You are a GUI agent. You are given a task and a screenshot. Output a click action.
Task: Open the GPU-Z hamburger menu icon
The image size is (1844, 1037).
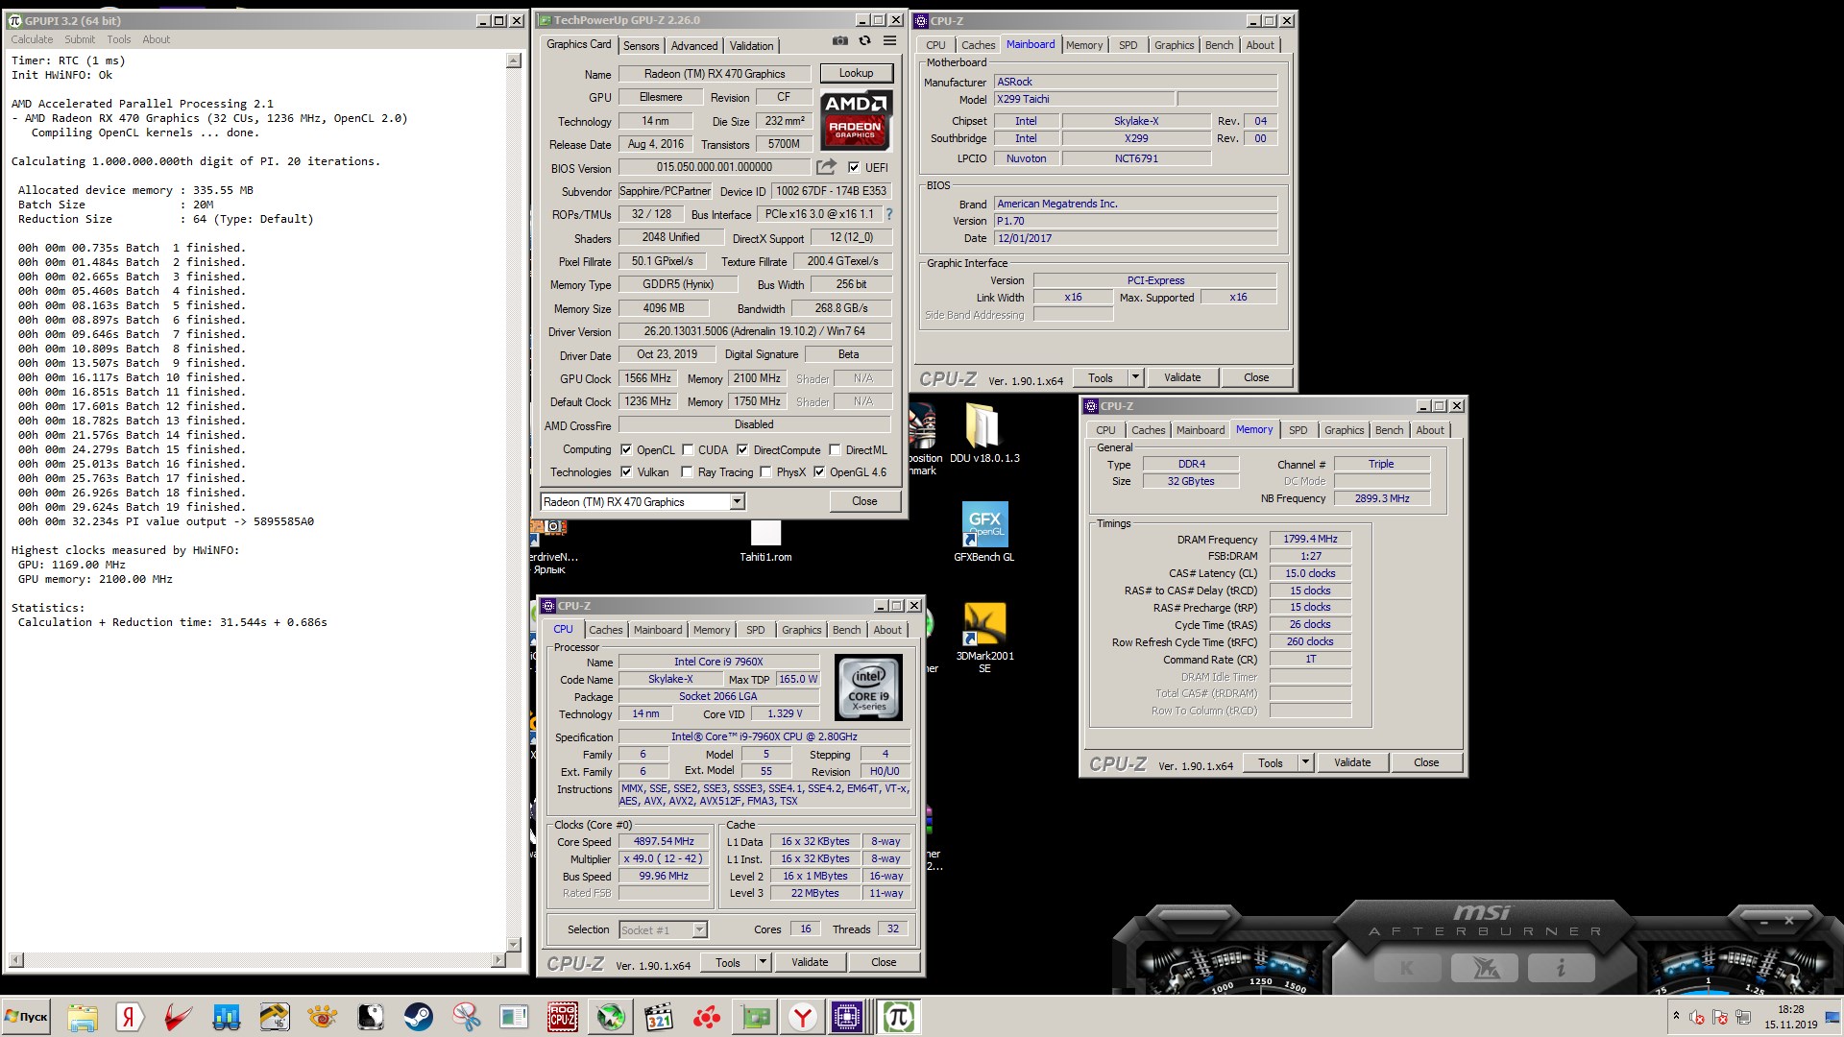coord(889,41)
